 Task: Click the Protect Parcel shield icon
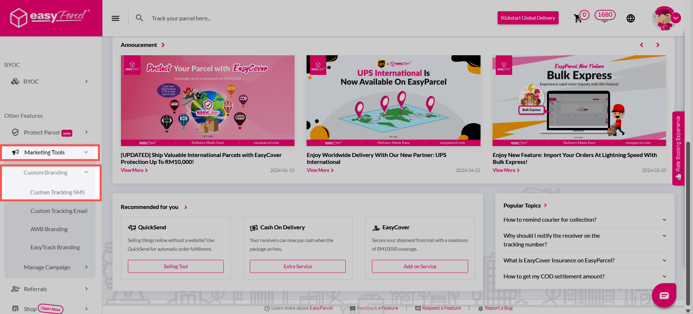coord(15,132)
